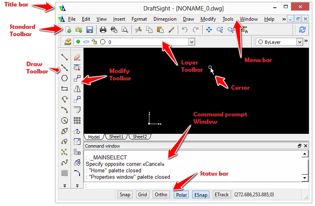Select the Infinite Line tool
315x206 pixels.
(x=65, y=68)
